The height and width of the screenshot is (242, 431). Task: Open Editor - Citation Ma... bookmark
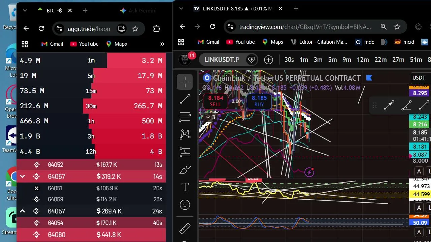(319, 42)
